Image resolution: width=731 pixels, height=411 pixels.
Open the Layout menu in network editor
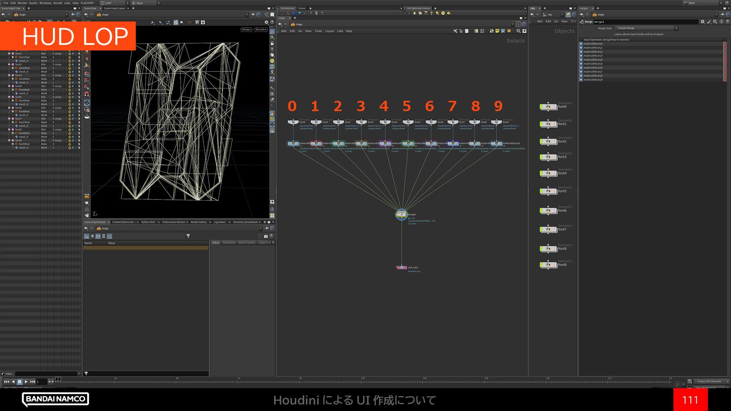[x=329, y=31]
